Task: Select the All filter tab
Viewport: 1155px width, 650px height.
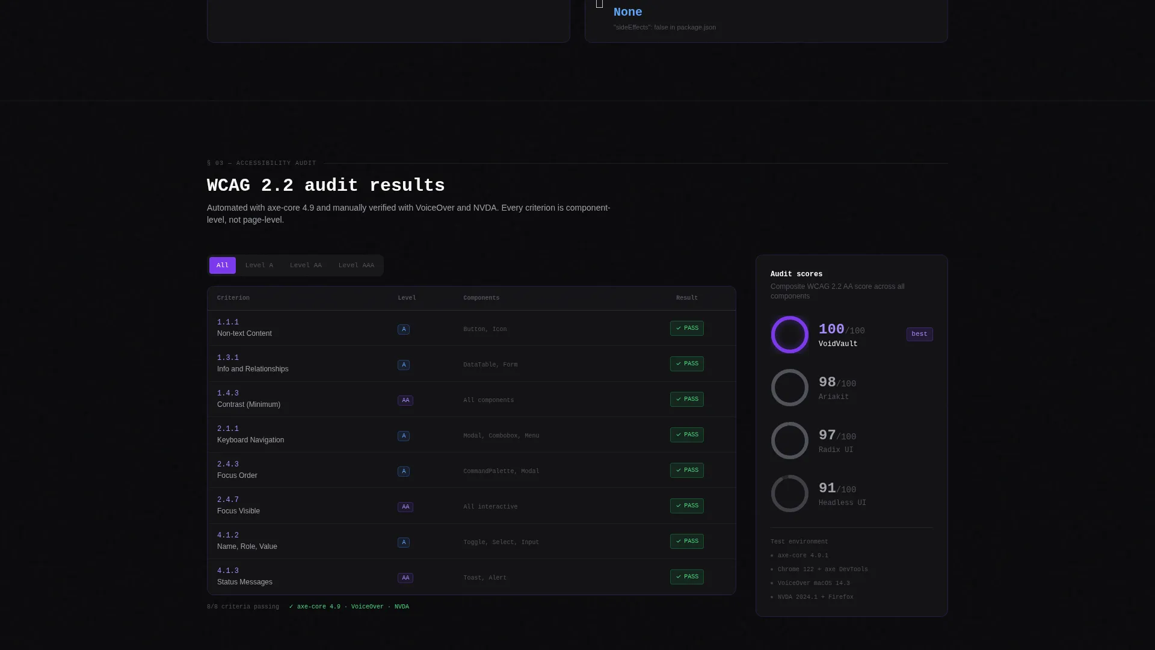Action: pyautogui.click(x=223, y=265)
